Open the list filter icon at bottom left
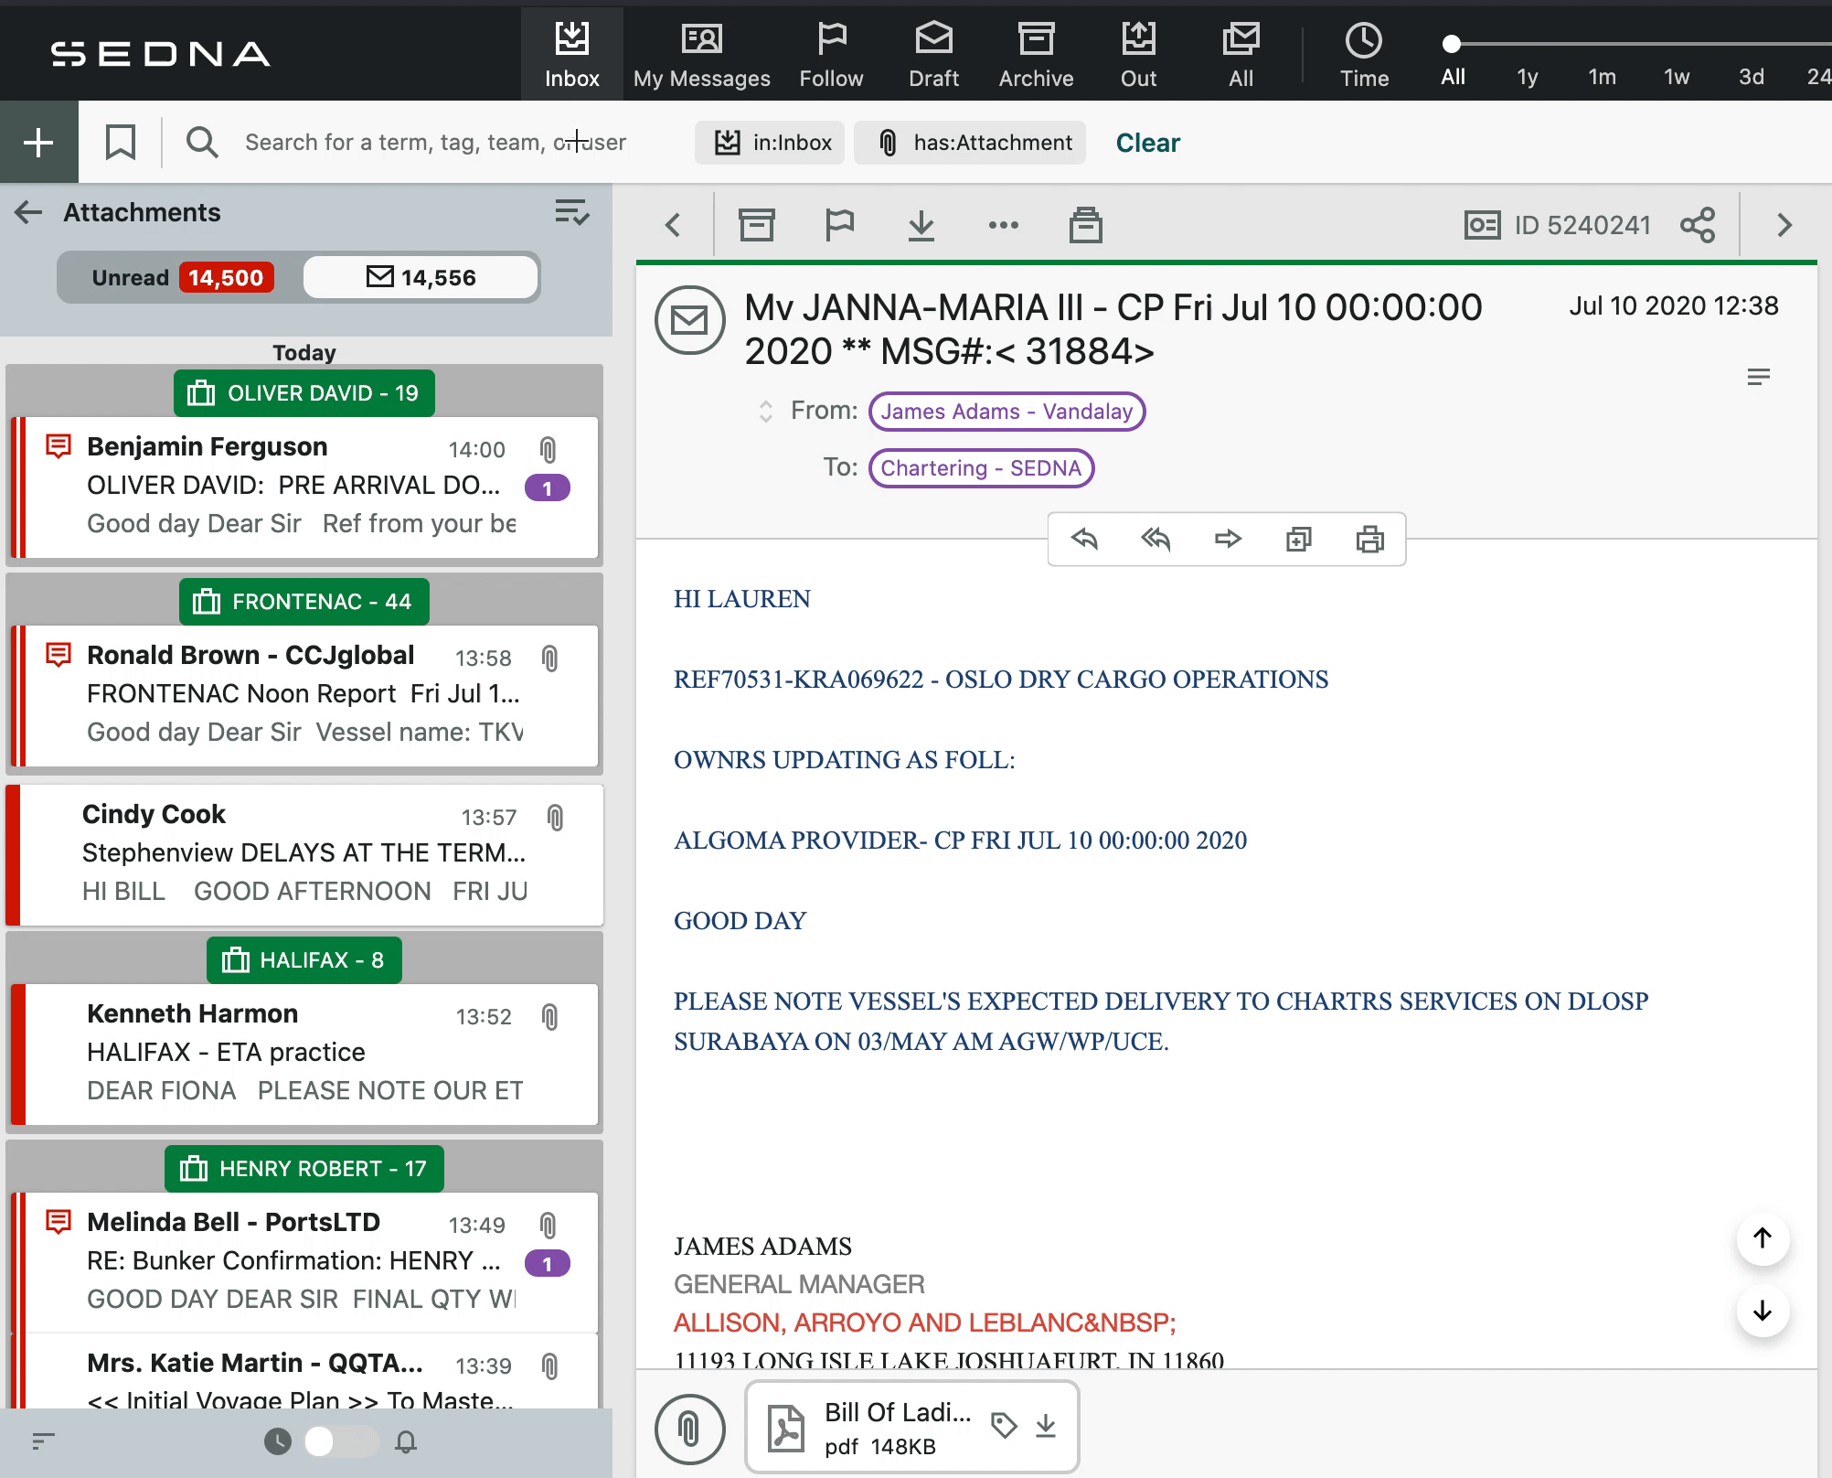 [x=44, y=1441]
